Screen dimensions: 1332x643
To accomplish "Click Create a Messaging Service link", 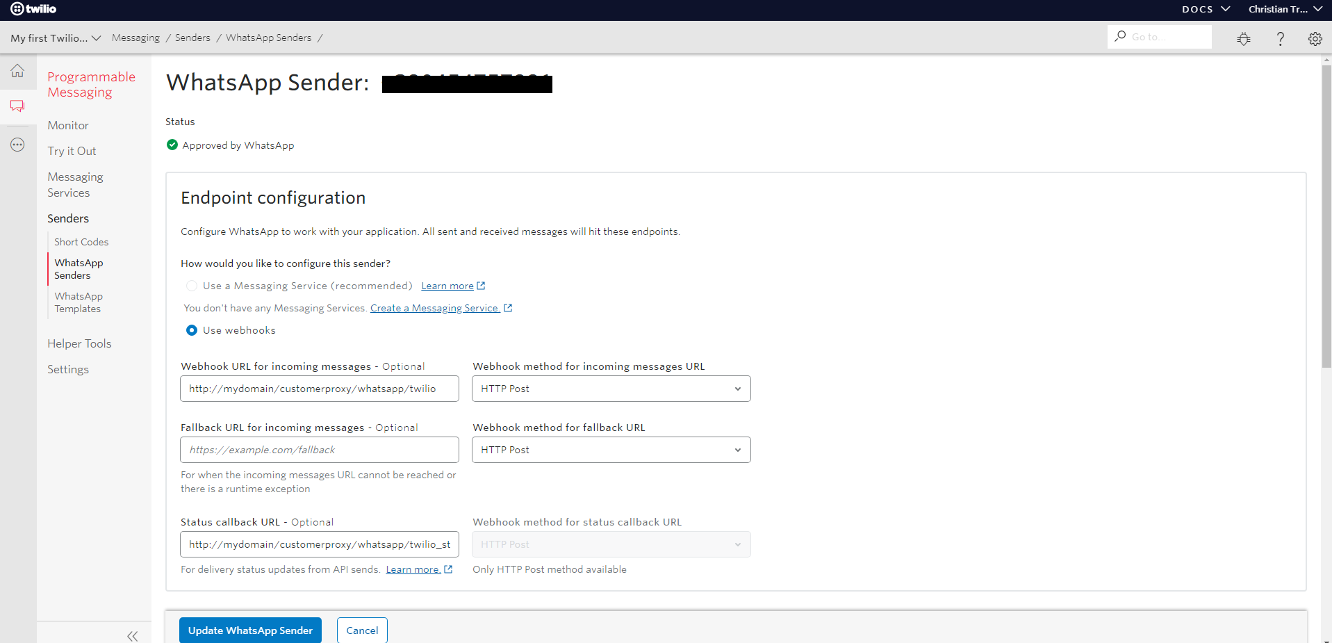I will (x=435, y=308).
